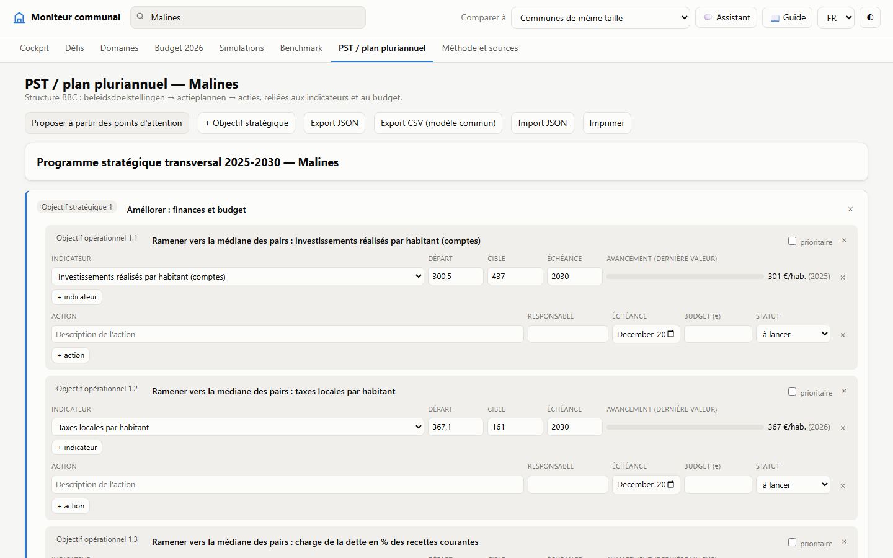Open the Guide button
This screenshot has width=893, height=558.
coord(788,17)
